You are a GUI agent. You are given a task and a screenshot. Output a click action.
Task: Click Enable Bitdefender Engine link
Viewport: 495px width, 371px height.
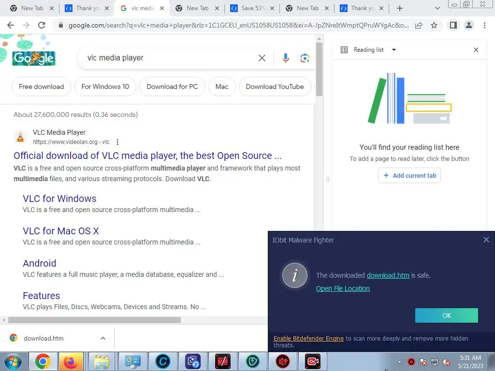coord(308,339)
